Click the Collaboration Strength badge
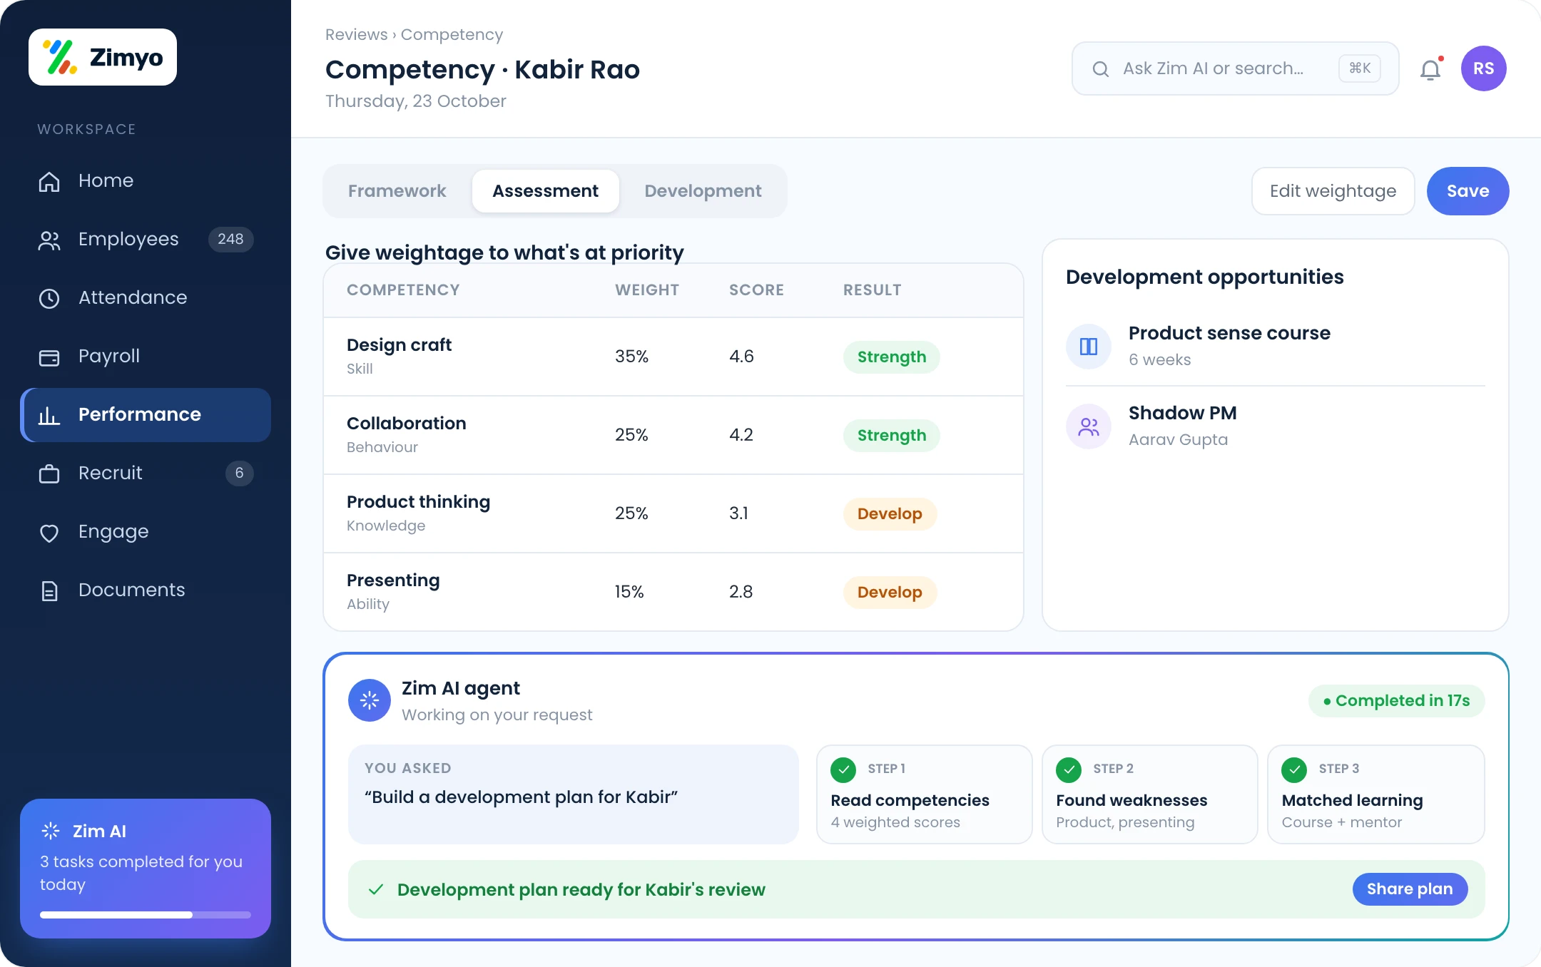Image resolution: width=1541 pixels, height=967 pixels. [x=892, y=436]
